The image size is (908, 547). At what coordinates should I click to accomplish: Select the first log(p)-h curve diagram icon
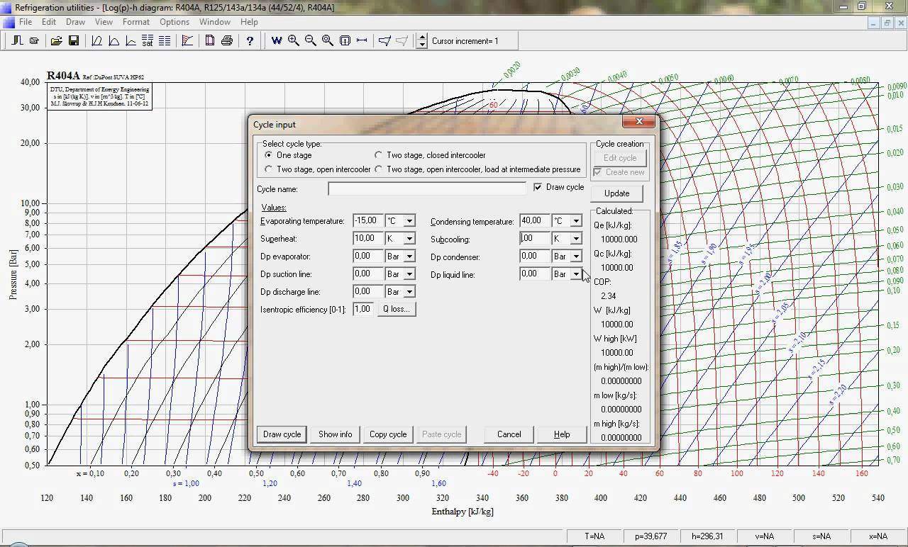point(97,41)
